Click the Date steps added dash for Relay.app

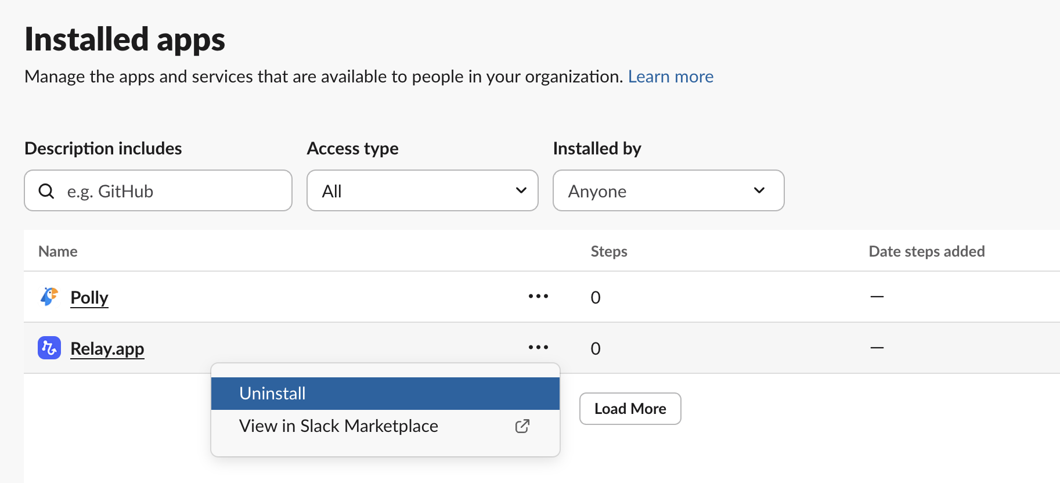[x=877, y=348]
